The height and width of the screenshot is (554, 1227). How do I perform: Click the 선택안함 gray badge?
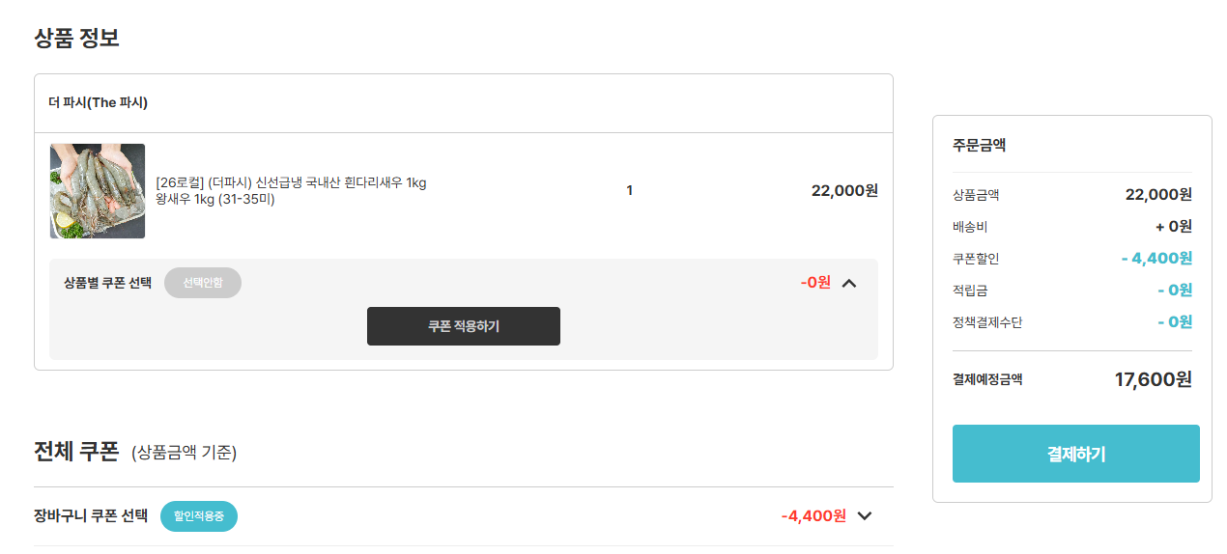[x=203, y=283]
